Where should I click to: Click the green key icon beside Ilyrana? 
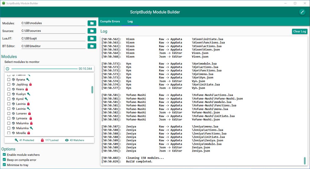click(x=28, y=80)
